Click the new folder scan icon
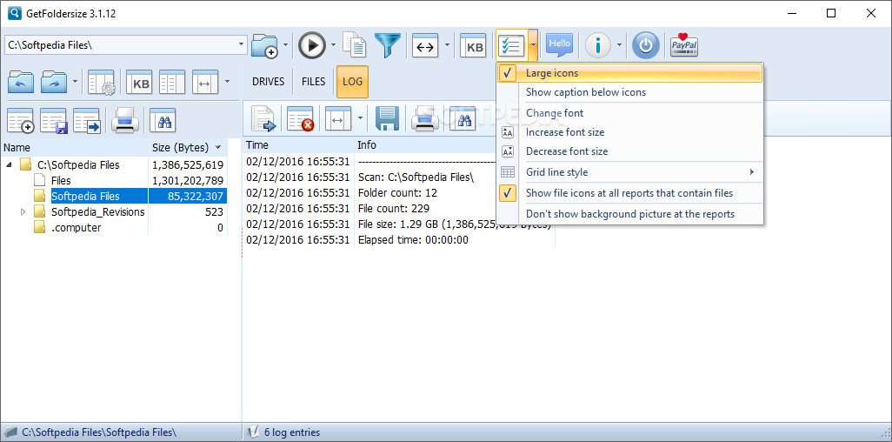Viewport: 892px width, 442px height. pos(264,45)
